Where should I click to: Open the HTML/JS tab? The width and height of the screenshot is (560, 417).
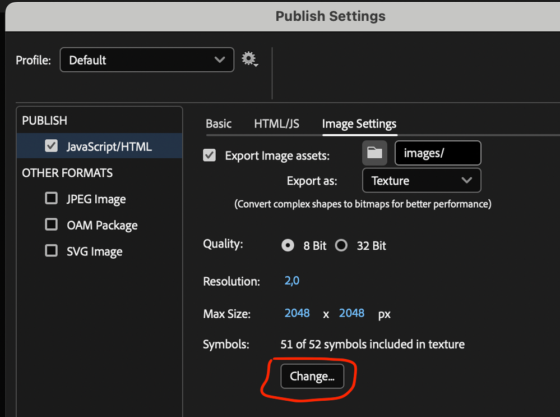(276, 124)
